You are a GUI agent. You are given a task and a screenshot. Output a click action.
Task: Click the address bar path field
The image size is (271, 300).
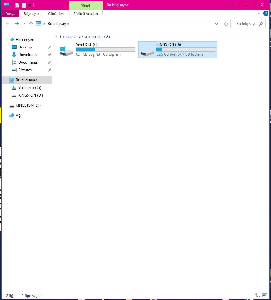(x=128, y=24)
